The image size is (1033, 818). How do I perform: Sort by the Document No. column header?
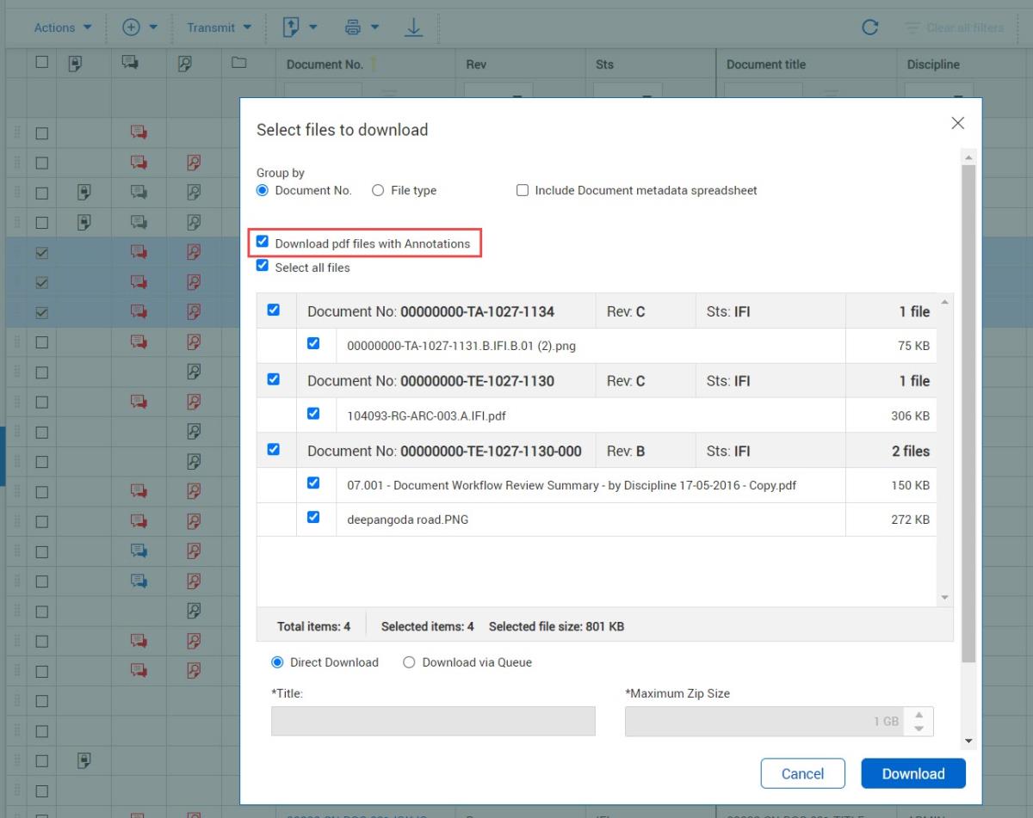click(x=325, y=65)
